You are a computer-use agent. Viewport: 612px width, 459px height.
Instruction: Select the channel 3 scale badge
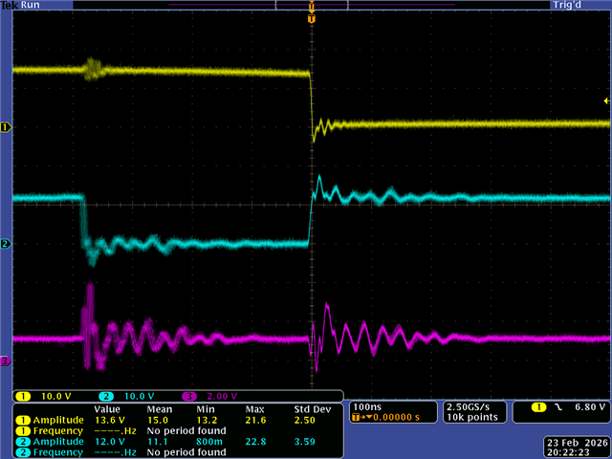click(x=189, y=397)
